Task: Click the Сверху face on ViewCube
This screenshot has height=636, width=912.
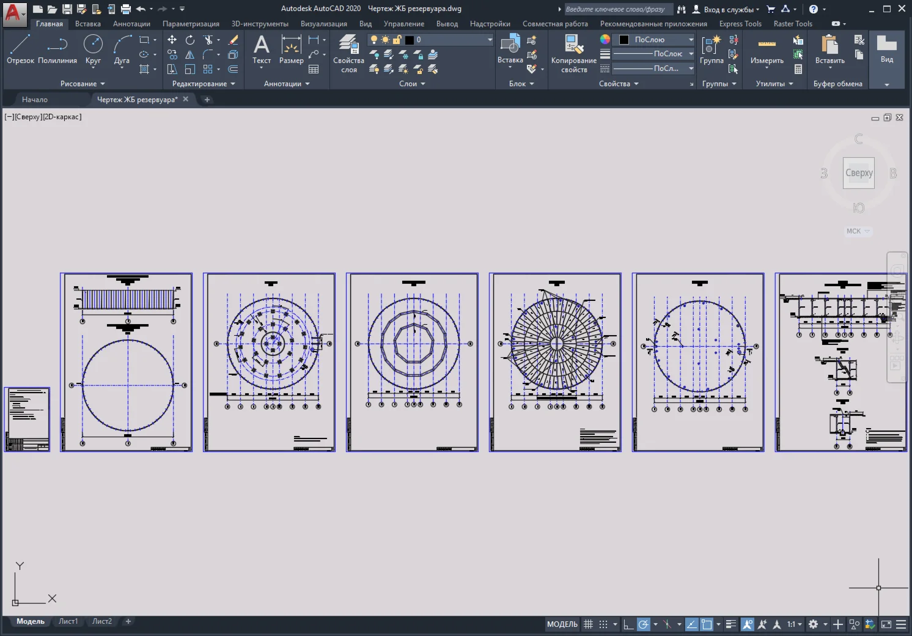Action: [x=859, y=173]
